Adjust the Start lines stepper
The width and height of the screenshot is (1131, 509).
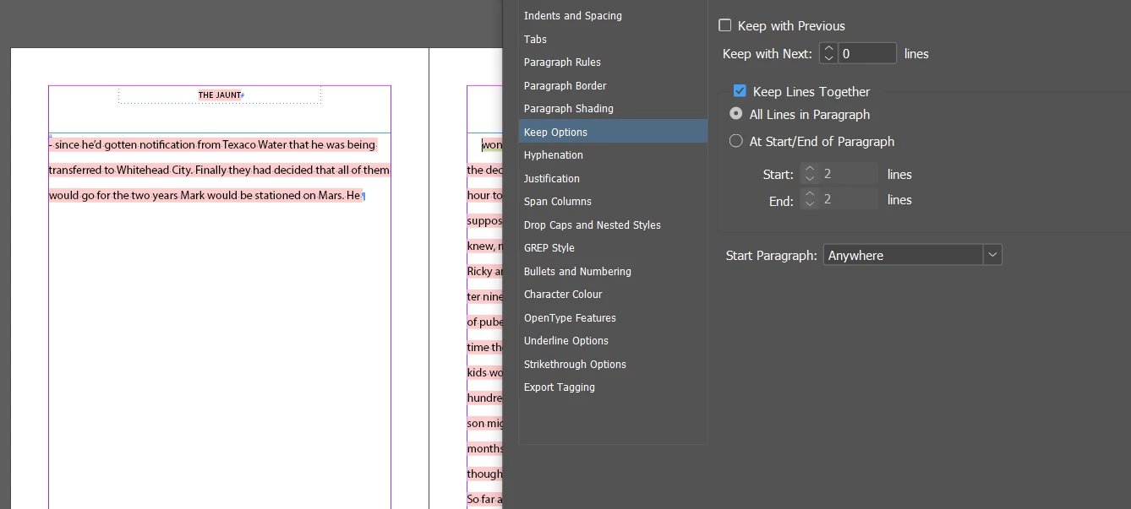[x=810, y=174]
